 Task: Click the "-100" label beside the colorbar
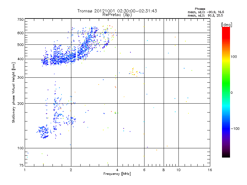tap(235, 129)
